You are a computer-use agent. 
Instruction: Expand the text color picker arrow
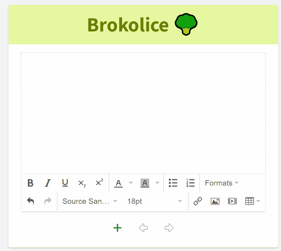(x=131, y=183)
